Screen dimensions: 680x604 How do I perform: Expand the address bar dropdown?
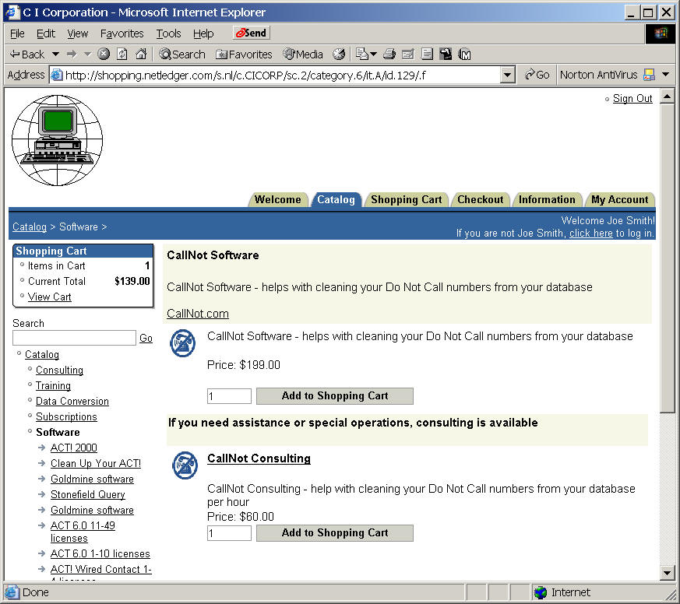click(506, 75)
